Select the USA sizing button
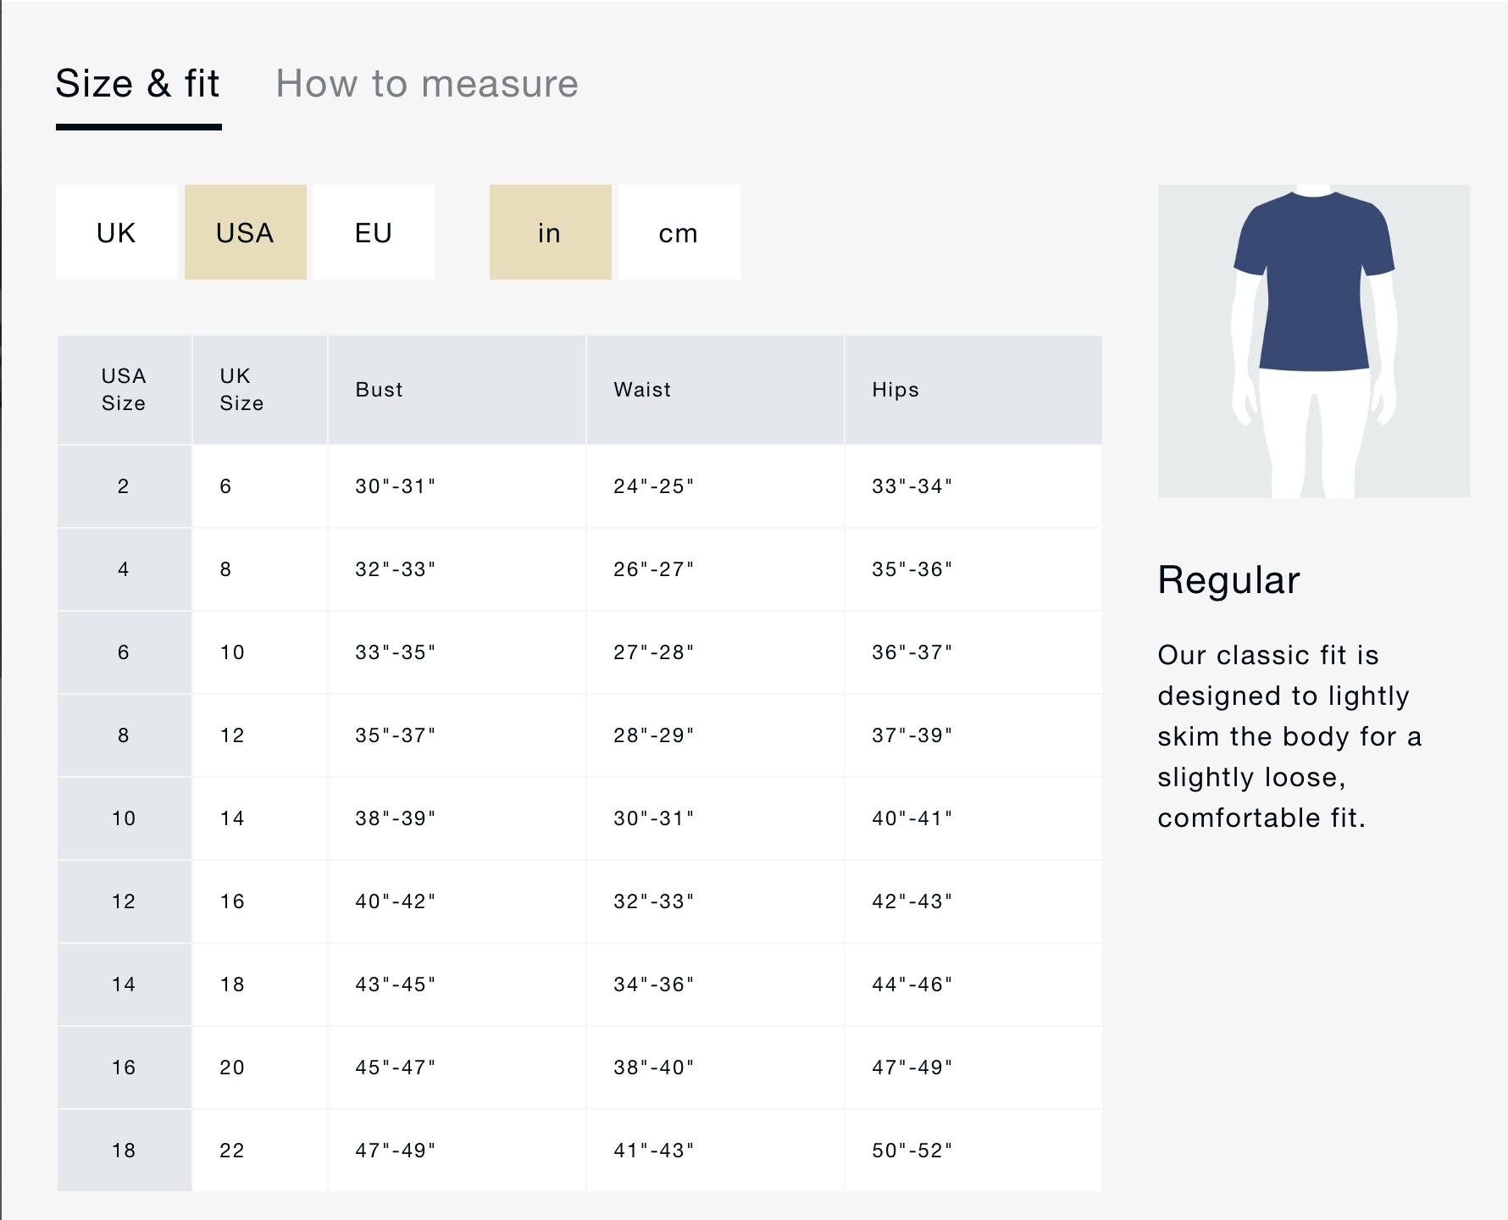This screenshot has width=1508, height=1220. click(246, 233)
